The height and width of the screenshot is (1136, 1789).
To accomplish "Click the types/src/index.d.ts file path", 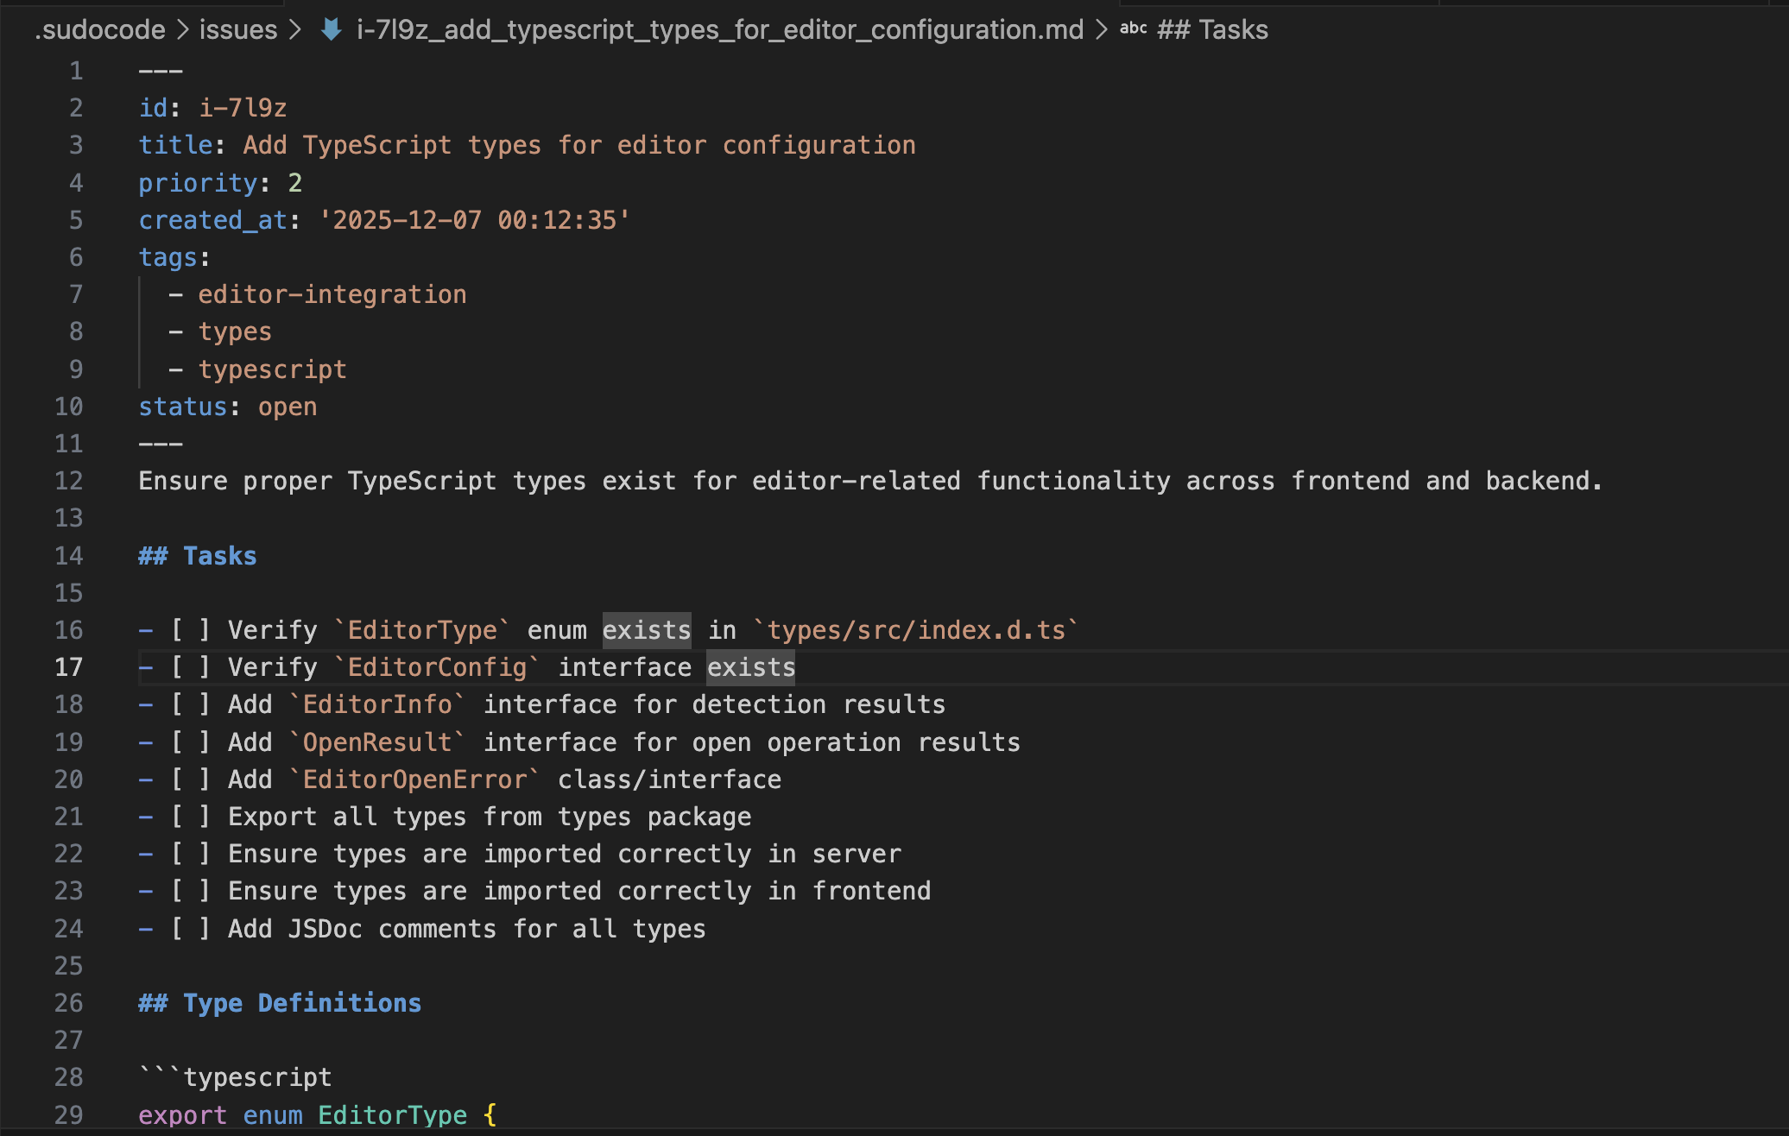I will [918, 629].
